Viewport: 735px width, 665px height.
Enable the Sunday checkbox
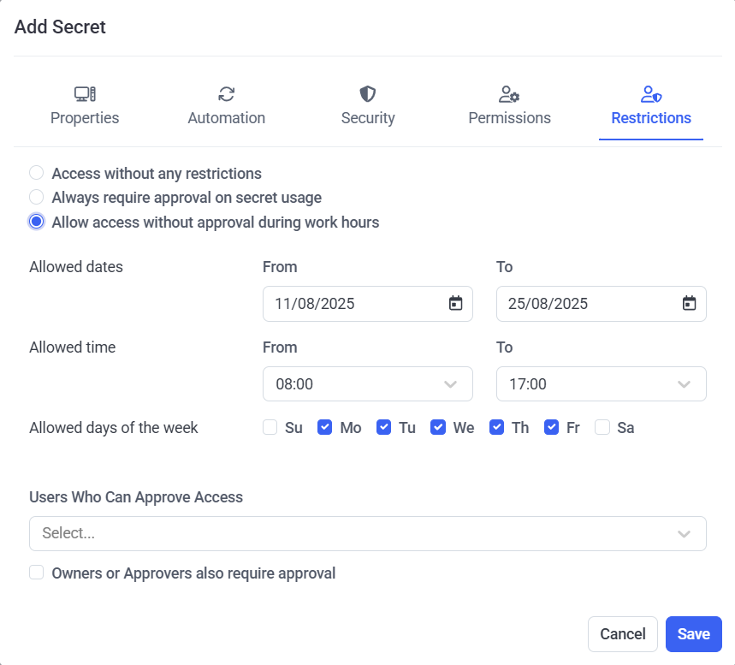point(270,427)
